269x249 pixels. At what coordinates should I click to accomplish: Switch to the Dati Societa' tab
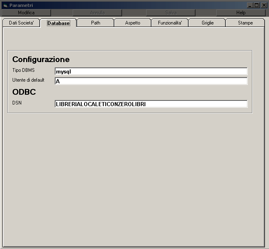tap(21, 23)
